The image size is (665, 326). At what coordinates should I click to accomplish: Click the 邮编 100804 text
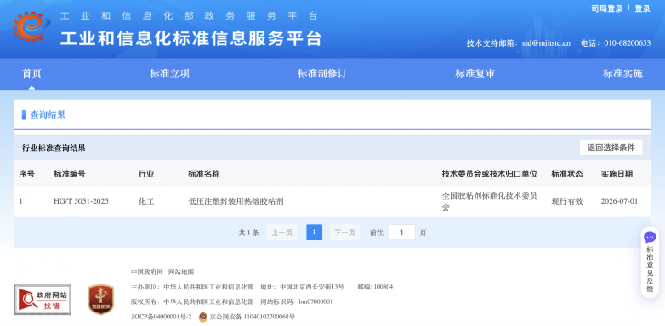[x=375, y=287]
